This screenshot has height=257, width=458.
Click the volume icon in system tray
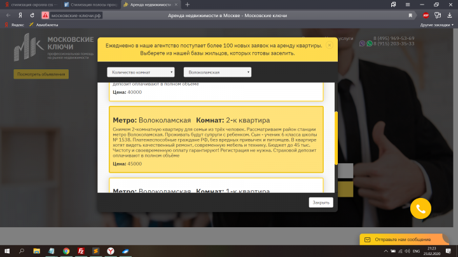408,251
